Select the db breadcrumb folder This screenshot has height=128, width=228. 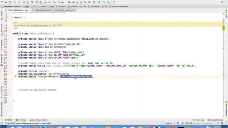(x=104, y=6)
